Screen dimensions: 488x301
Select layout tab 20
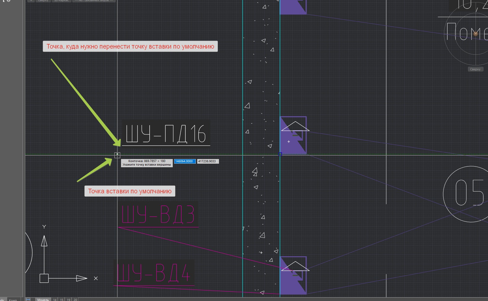pyautogui.click(x=75, y=299)
